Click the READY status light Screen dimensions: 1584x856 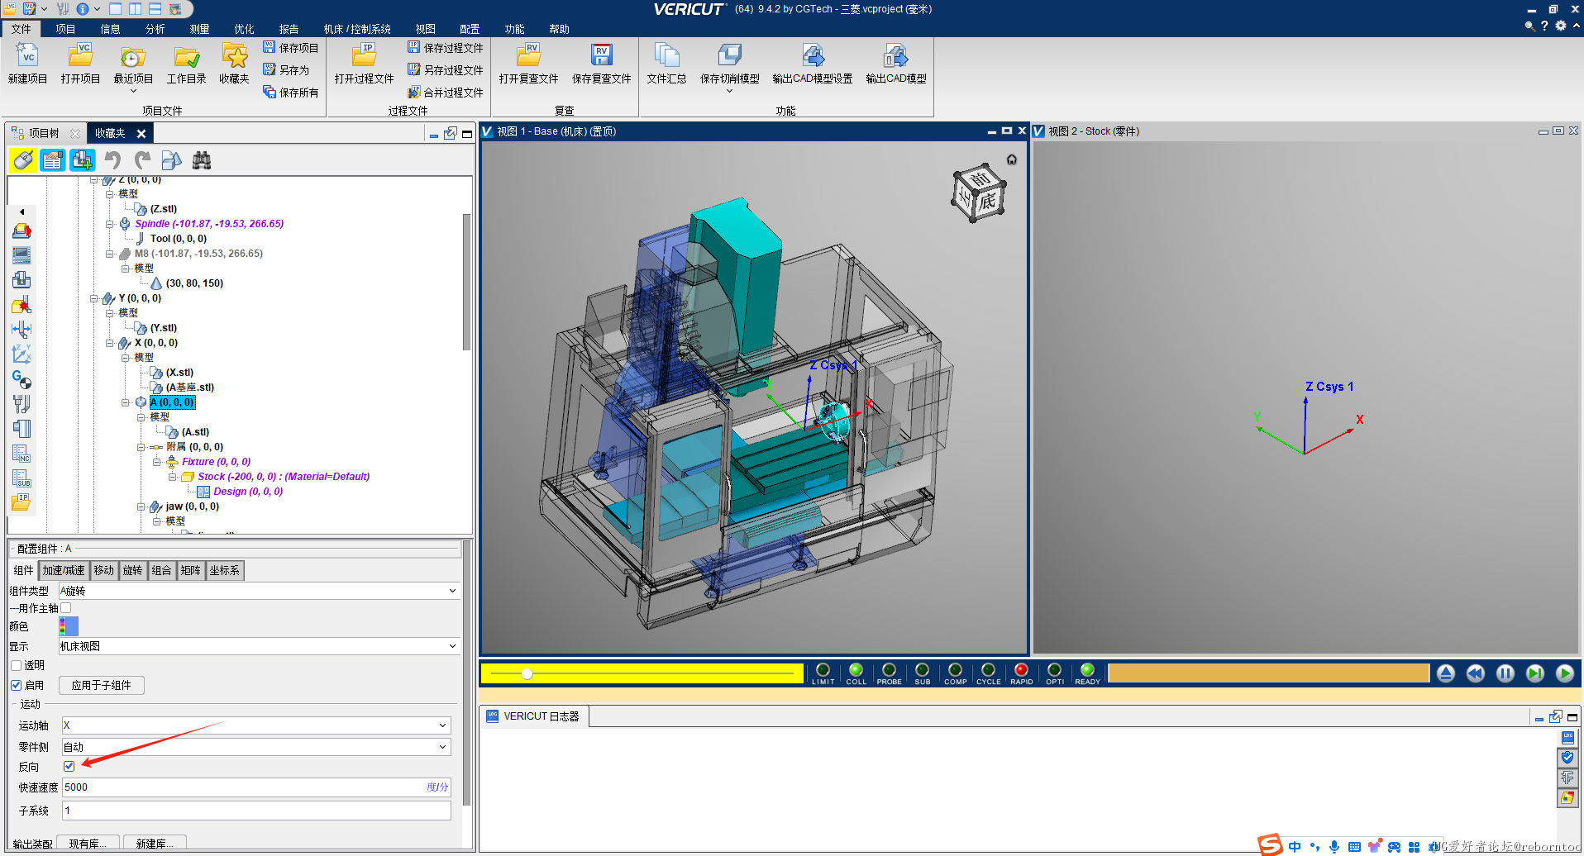pos(1087,670)
